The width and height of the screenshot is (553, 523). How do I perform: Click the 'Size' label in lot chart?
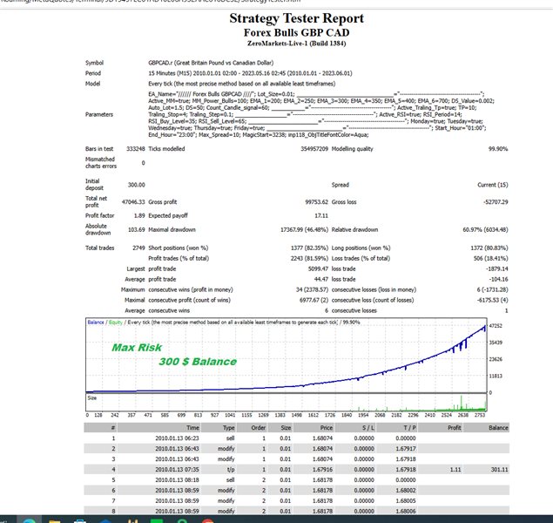click(91, 398)
